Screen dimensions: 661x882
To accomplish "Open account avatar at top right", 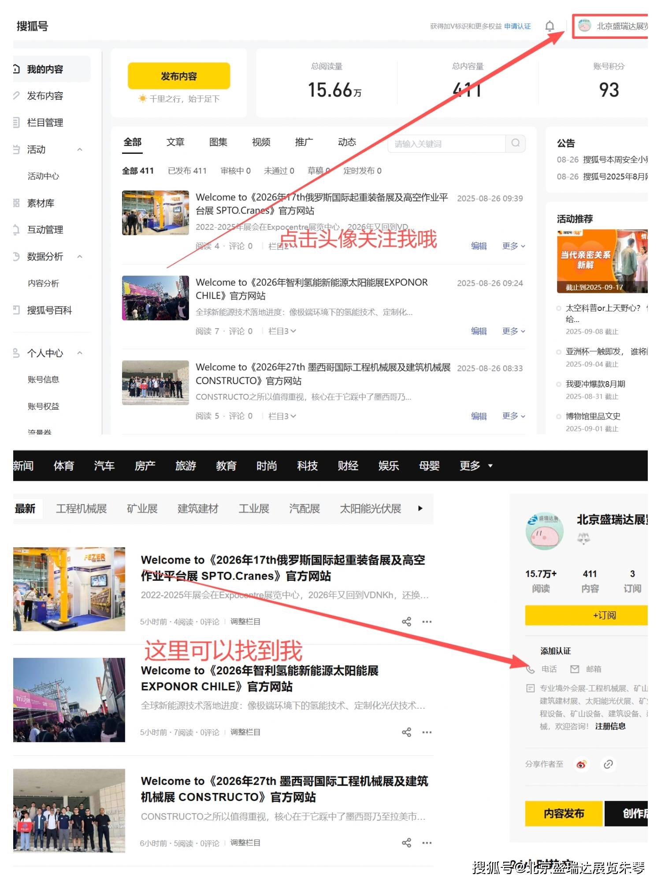I will tap(585, 26).
